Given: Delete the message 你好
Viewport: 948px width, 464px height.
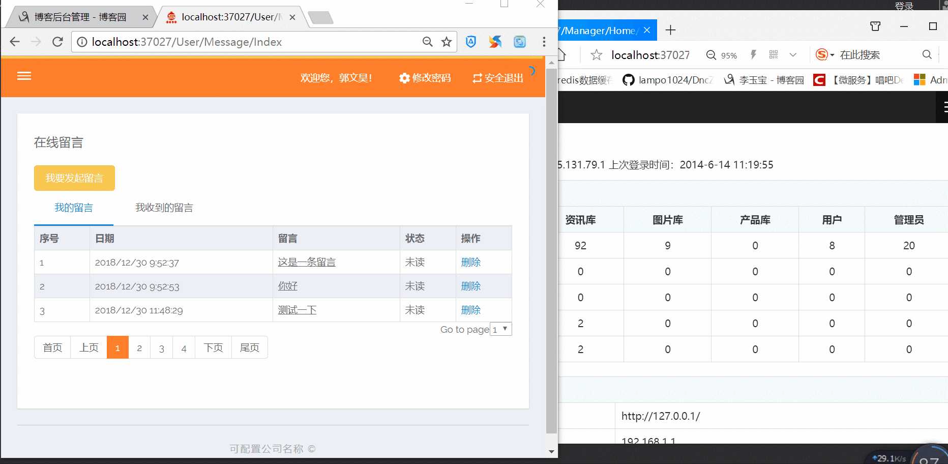Looking at the screenshot, I should click(x=470, y=286).
